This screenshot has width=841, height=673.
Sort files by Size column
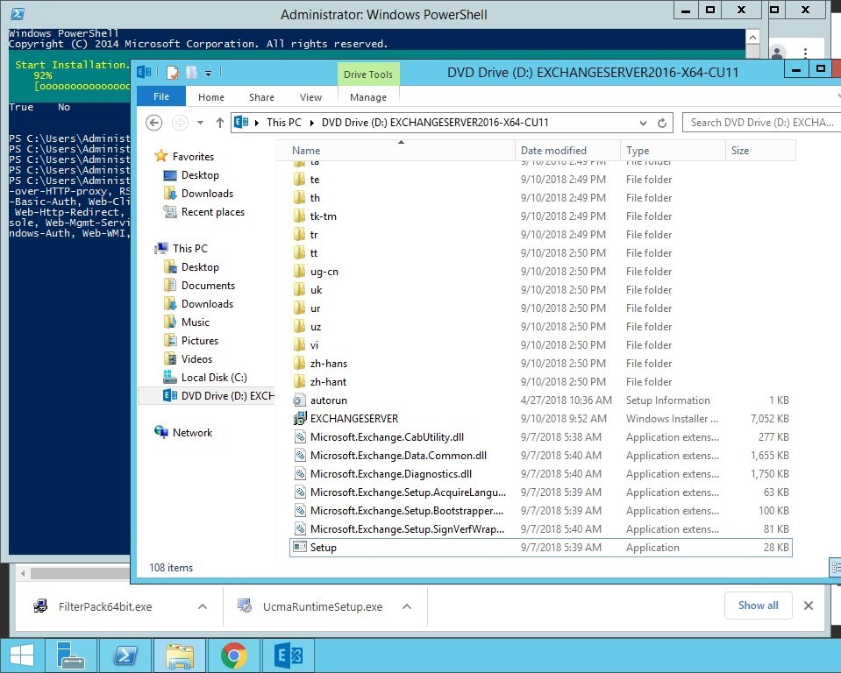tap(760, 151)
